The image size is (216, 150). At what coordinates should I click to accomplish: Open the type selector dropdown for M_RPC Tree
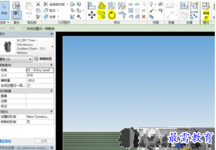click(52, 47)
